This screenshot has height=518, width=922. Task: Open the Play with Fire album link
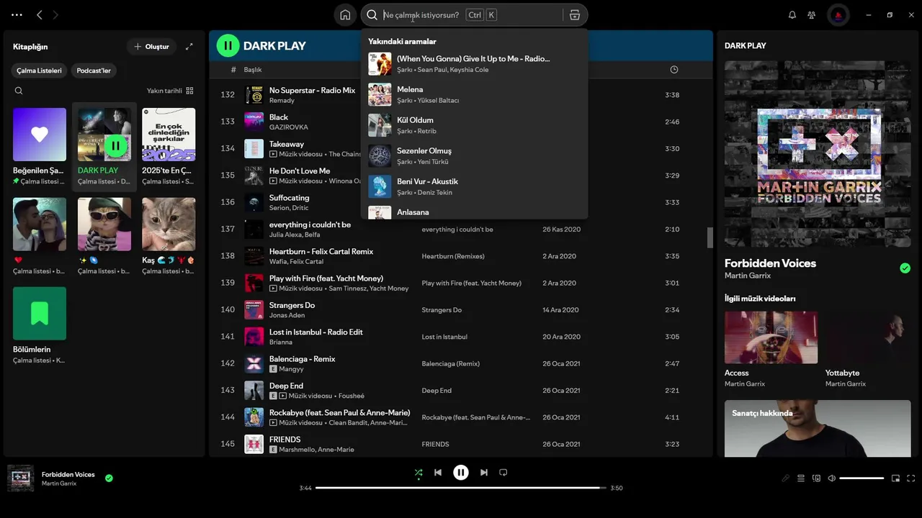[x=471, y=283]
